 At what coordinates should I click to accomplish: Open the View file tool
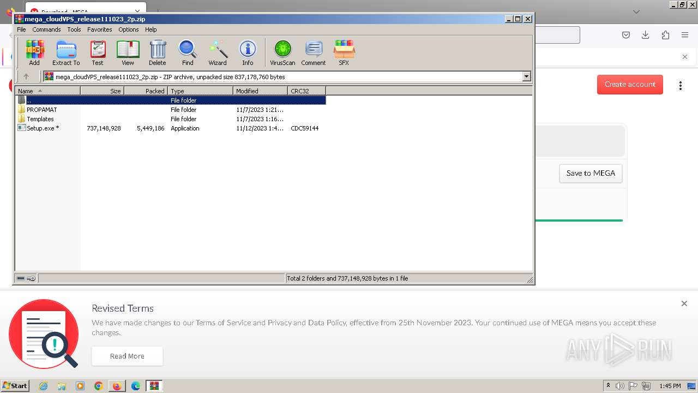(128, 53)
